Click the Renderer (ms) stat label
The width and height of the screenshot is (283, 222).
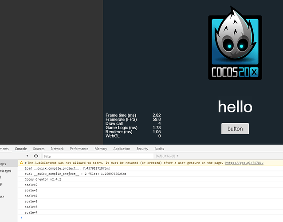(x=119, y=132)
